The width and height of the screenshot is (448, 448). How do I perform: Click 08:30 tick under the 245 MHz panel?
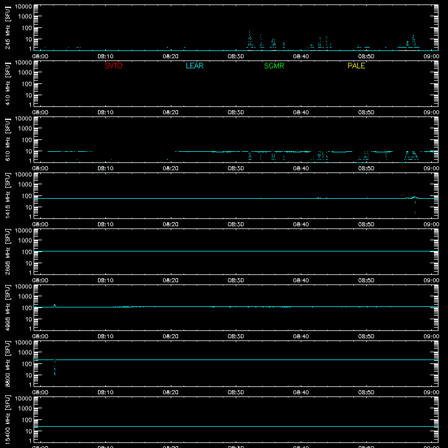click(236, 57)
